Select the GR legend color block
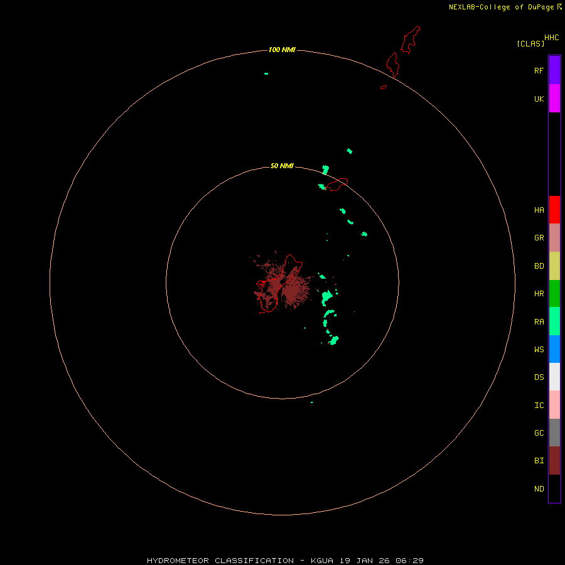Viewport: 565px width, 565px height. coord(554,238)
